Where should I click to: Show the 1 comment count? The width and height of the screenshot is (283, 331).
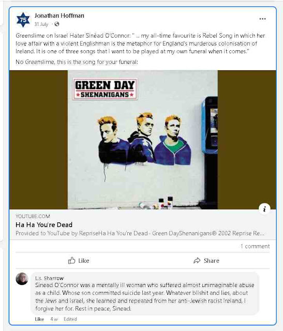tap(255, 246)
